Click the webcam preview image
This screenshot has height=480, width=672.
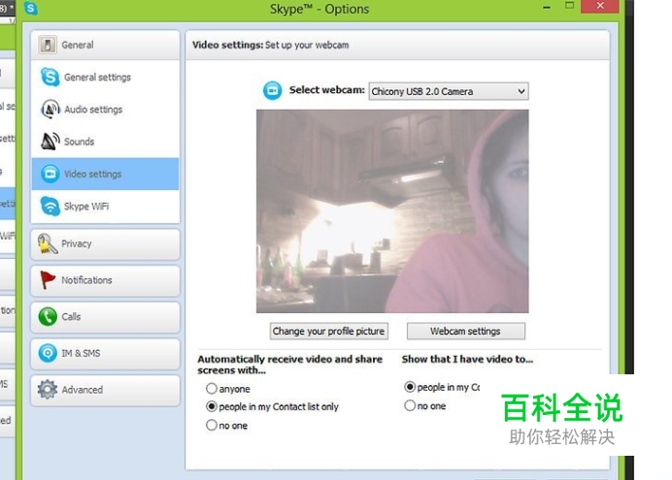tap(392, 211)
